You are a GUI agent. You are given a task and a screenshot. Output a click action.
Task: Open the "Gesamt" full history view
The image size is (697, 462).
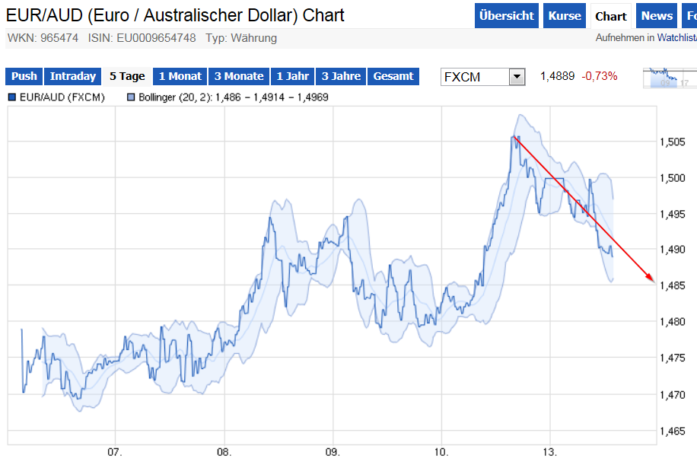click(393, 76)
